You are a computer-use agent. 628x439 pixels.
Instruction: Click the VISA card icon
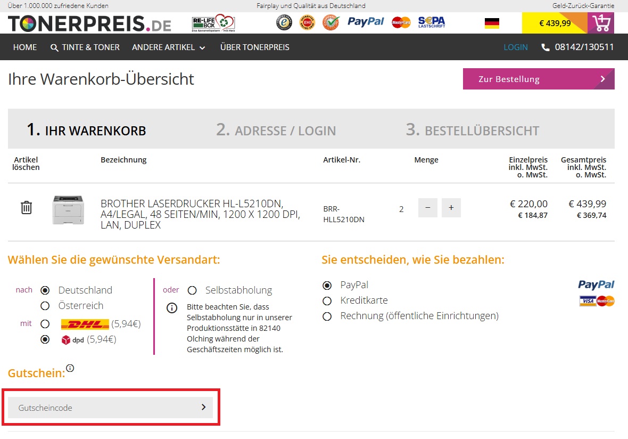click(x=588, y=301)
